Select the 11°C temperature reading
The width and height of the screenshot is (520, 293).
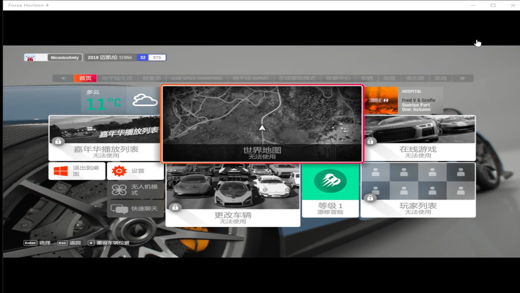click(103, 104)
